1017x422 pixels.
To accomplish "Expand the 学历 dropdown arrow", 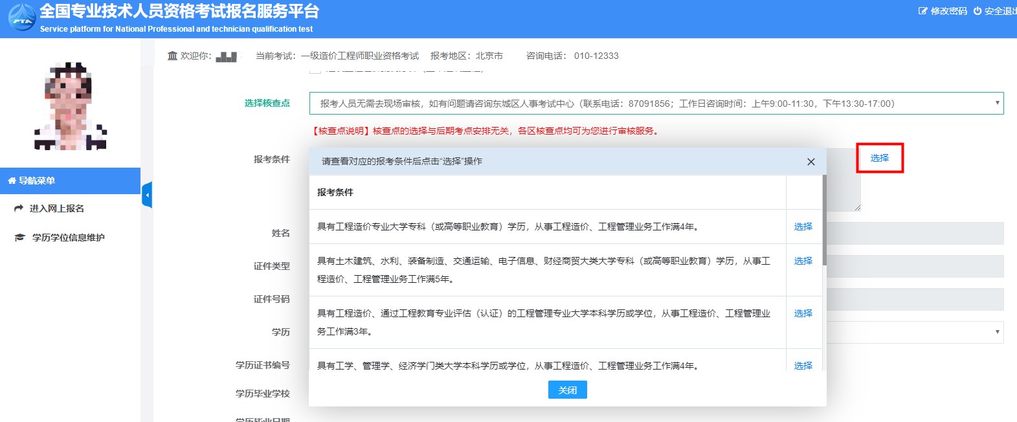I will point(997,332).
